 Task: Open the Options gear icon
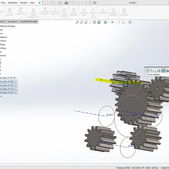94,2
